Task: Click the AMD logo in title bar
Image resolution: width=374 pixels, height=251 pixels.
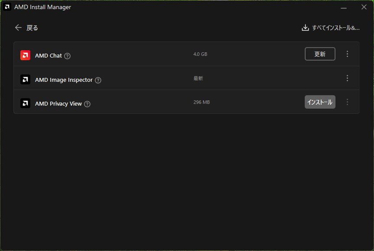Action: [7, 7]
